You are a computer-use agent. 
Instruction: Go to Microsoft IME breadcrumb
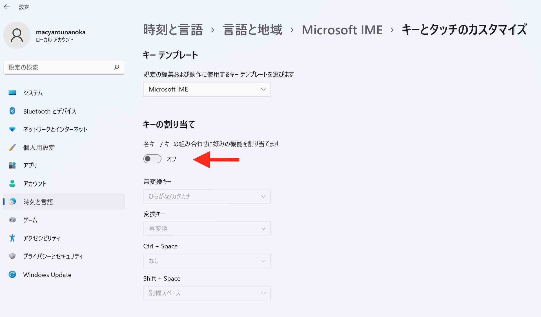point(342,30)
